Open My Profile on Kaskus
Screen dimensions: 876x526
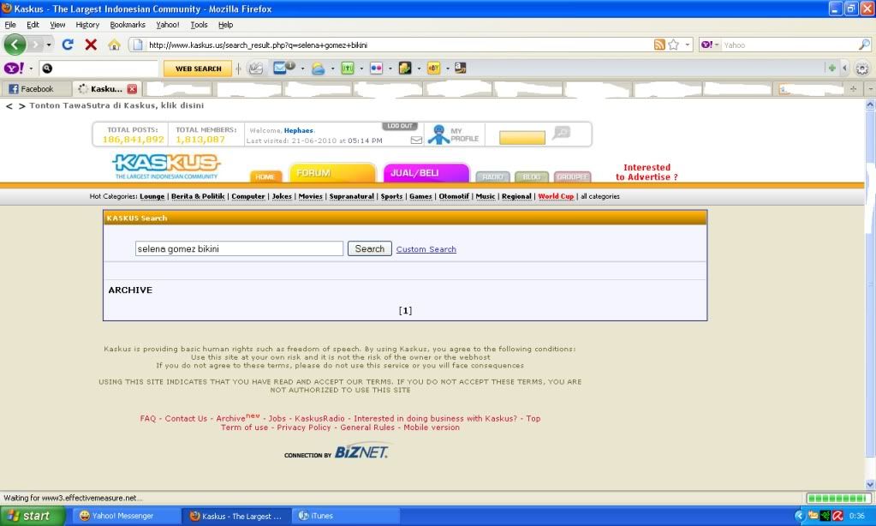(x=454, y=134)
